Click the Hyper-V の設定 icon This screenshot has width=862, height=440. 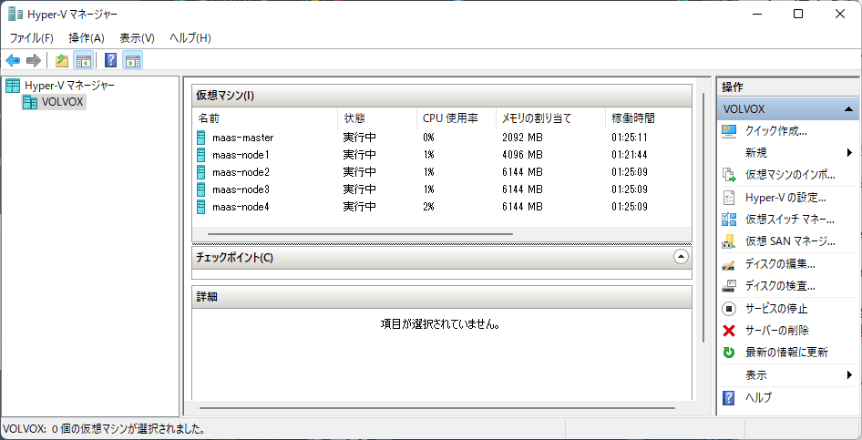click(728, 198)
